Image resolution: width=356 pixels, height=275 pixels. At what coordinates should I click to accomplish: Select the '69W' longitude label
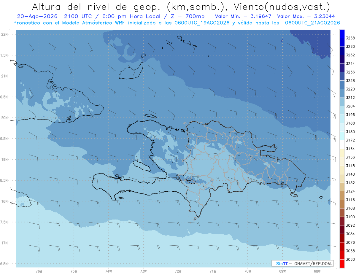(282, 271)
